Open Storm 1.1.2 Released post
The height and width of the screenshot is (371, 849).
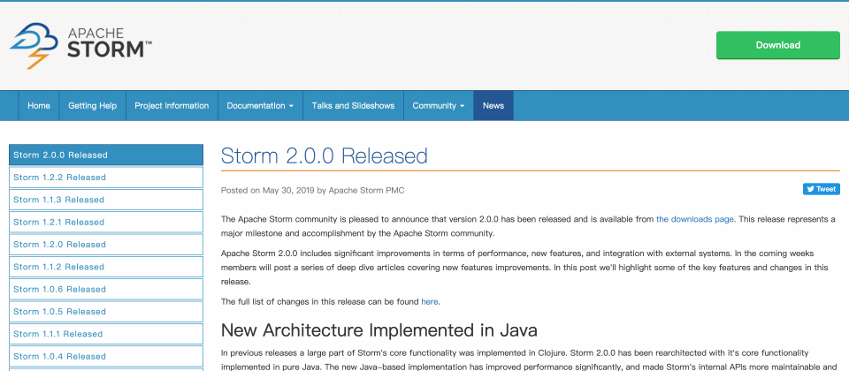[x=106, y=267]
